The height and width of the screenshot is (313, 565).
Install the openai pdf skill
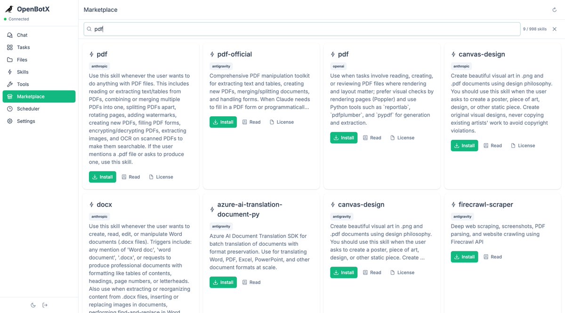344,138
